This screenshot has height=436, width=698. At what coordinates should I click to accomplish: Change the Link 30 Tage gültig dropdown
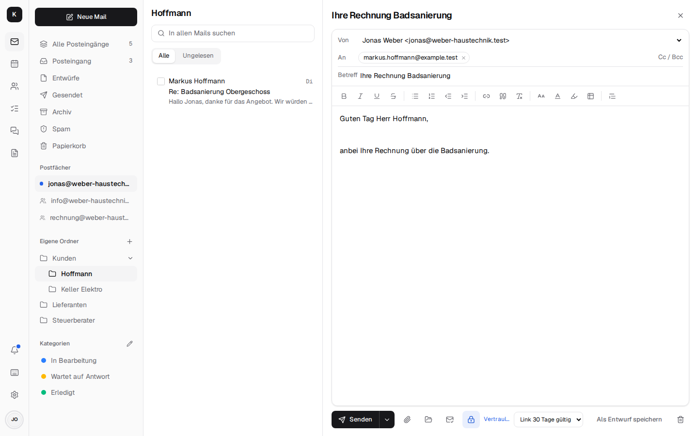click(x=548, y=420)
